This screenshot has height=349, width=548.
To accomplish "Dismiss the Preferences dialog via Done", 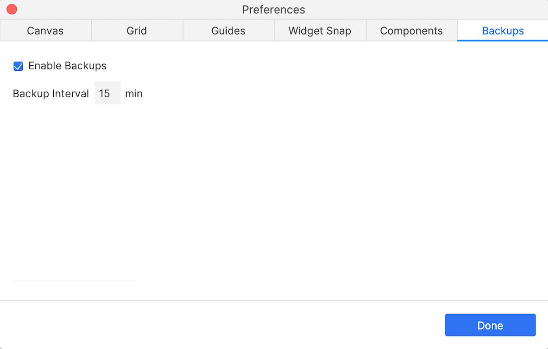I will click(490, 325).
